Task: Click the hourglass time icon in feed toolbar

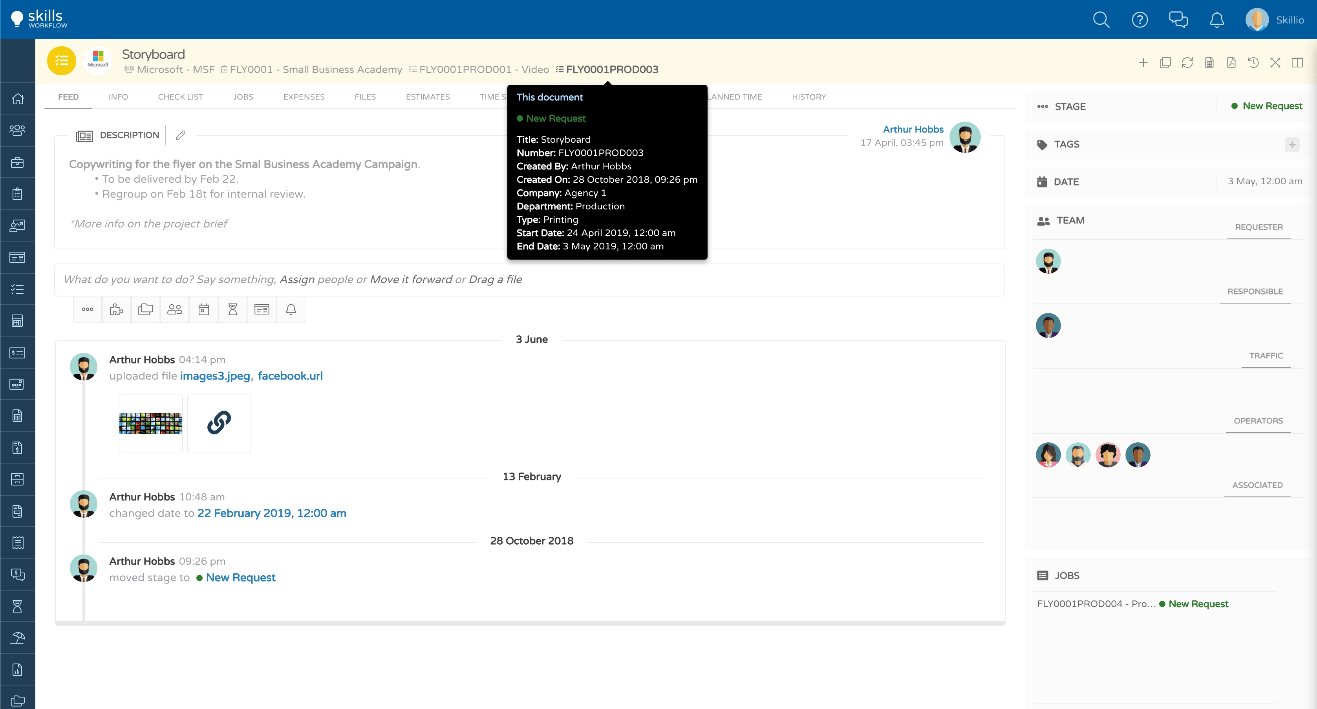Action: point(232,309)
